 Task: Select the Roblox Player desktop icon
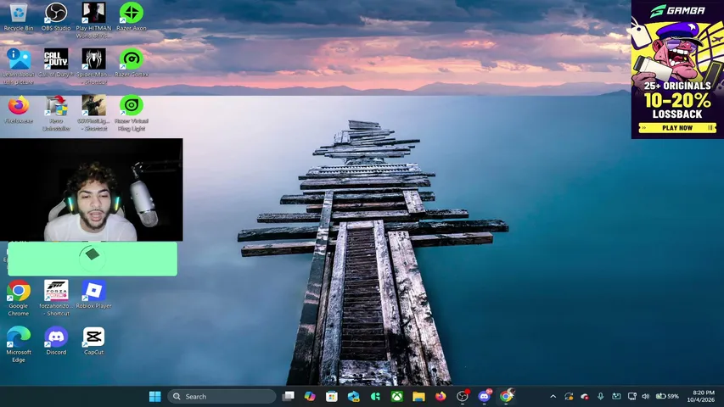(93, 294)
